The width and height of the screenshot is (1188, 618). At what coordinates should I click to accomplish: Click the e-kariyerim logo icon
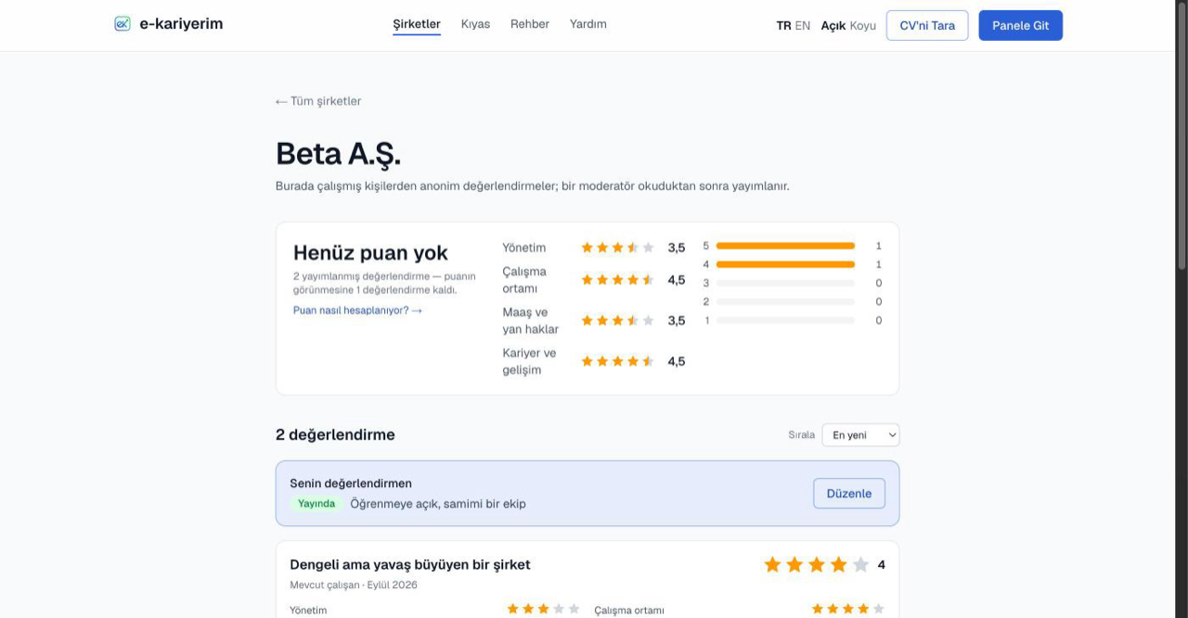(x=123, y=24)
